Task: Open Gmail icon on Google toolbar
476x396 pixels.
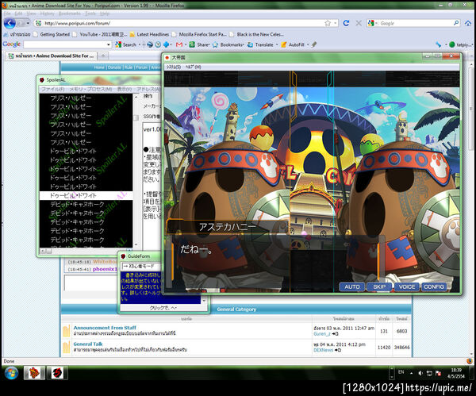Action: 179,44
